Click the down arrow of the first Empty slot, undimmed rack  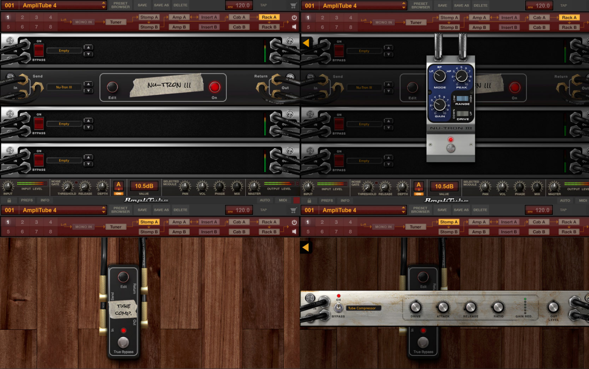[x=88, y=54]
